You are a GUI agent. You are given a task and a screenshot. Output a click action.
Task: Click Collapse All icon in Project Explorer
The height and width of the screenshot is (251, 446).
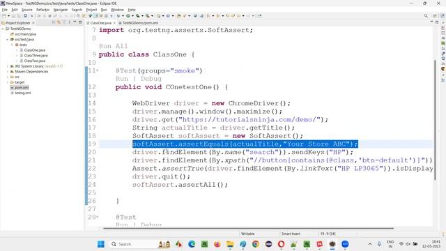(54, 22)
